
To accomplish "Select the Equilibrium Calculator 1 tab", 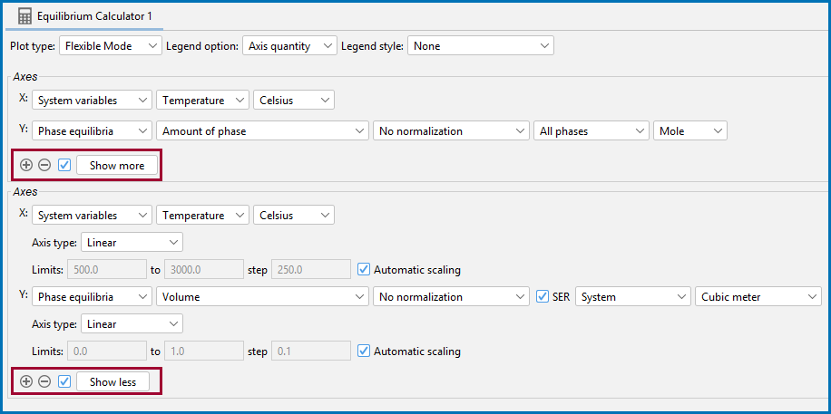I will point(84,16).
